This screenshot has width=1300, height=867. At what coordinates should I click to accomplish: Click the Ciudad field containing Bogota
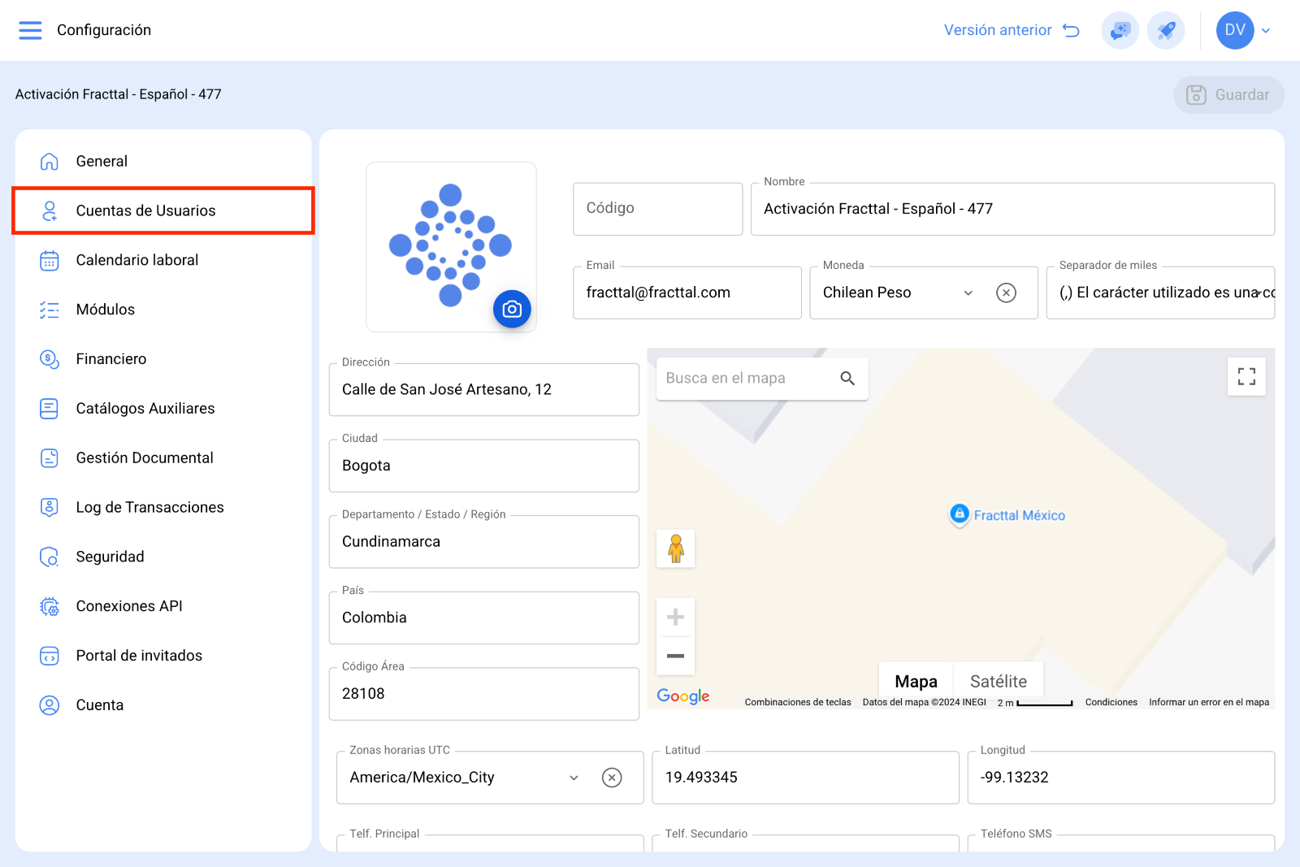point(484,466)
